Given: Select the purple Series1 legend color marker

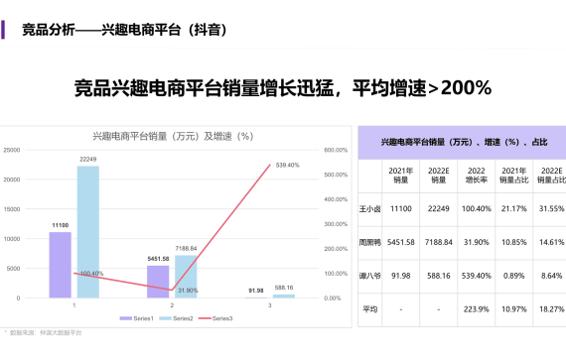Looking at the screenshot, I should click(x=126, y=318).
